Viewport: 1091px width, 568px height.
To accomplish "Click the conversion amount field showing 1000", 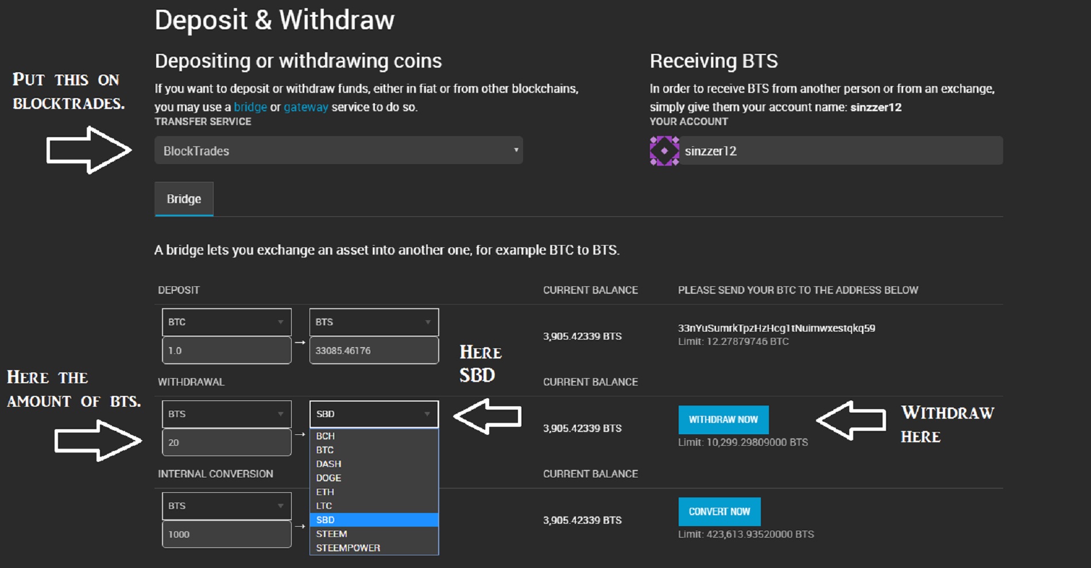I will point(226,534).
